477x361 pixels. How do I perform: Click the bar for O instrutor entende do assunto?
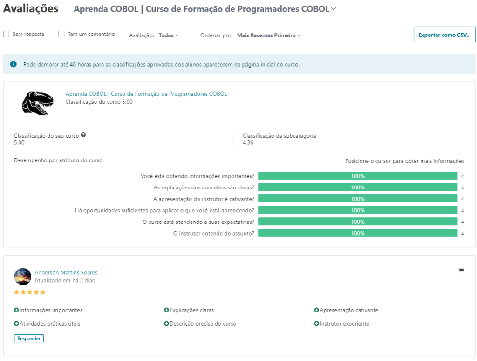pos(358,233)
